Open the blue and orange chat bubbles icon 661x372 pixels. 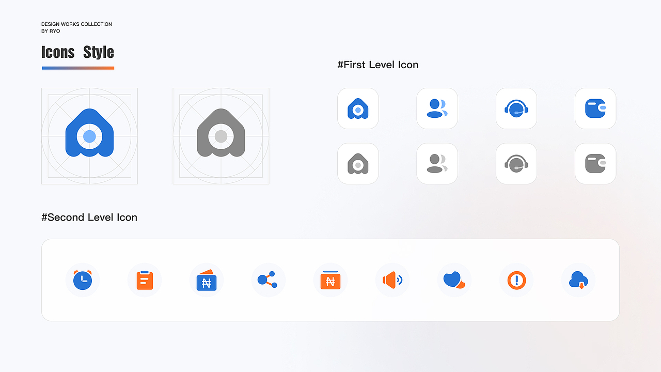454,280
